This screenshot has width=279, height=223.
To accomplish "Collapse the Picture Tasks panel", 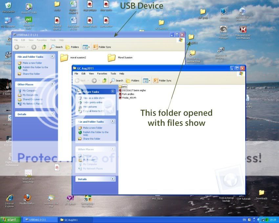I will click(x=113, y=92).
